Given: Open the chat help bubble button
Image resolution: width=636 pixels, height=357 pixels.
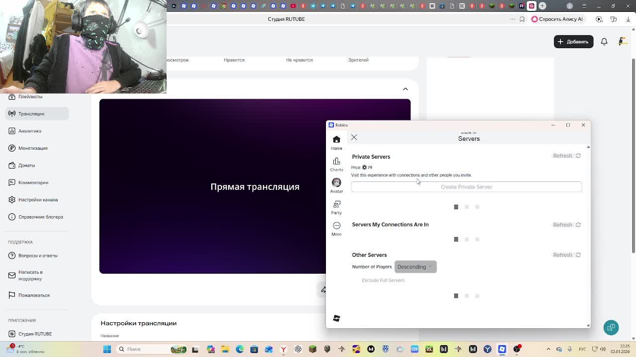Looking at the screenshot, I should pyautogui.click(x=611, y=327).
